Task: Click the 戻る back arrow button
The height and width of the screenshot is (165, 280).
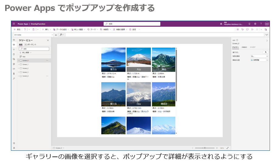Action: pos(17,29)
